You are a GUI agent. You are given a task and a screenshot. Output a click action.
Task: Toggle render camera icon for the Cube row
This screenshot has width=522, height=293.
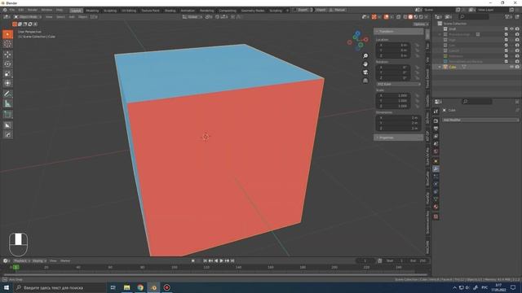tap(517, 67)
